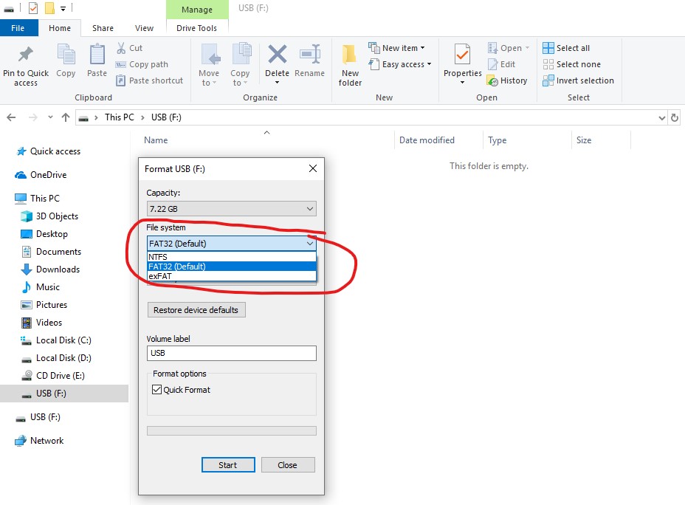685x505 pixels.
Task: Choose exFAT from file system list
Action: (x=232, y=276)
